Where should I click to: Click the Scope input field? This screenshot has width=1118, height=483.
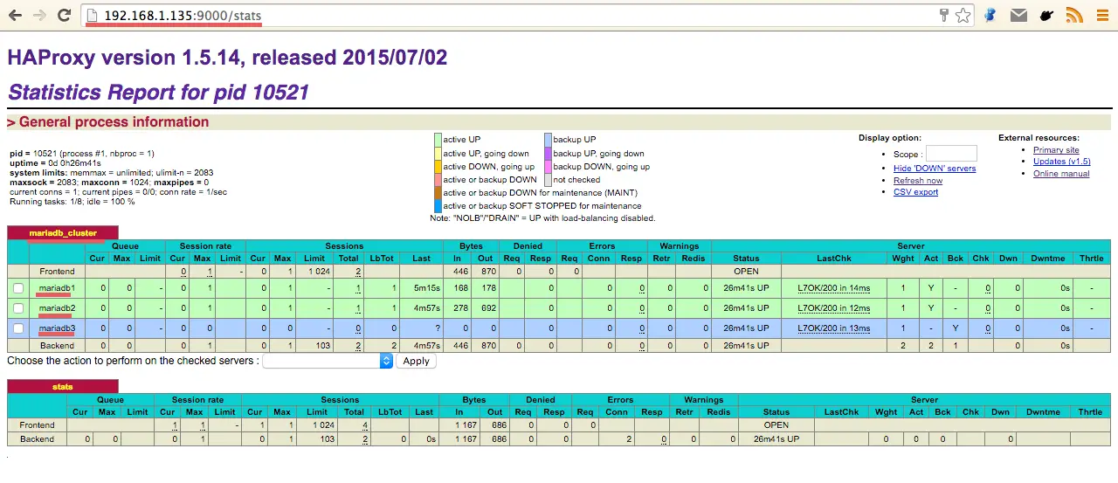(x=951, y=154)
